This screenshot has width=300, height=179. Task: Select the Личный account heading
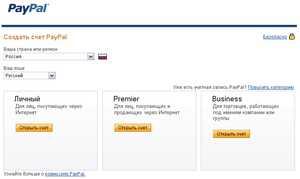(27, 99)
